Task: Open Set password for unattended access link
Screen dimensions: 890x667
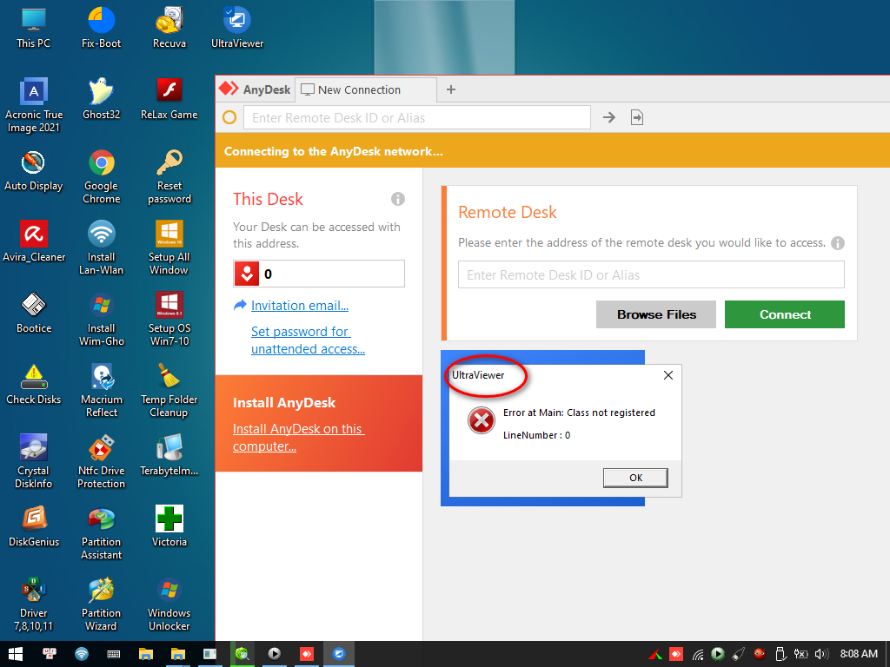Action: 309,340
